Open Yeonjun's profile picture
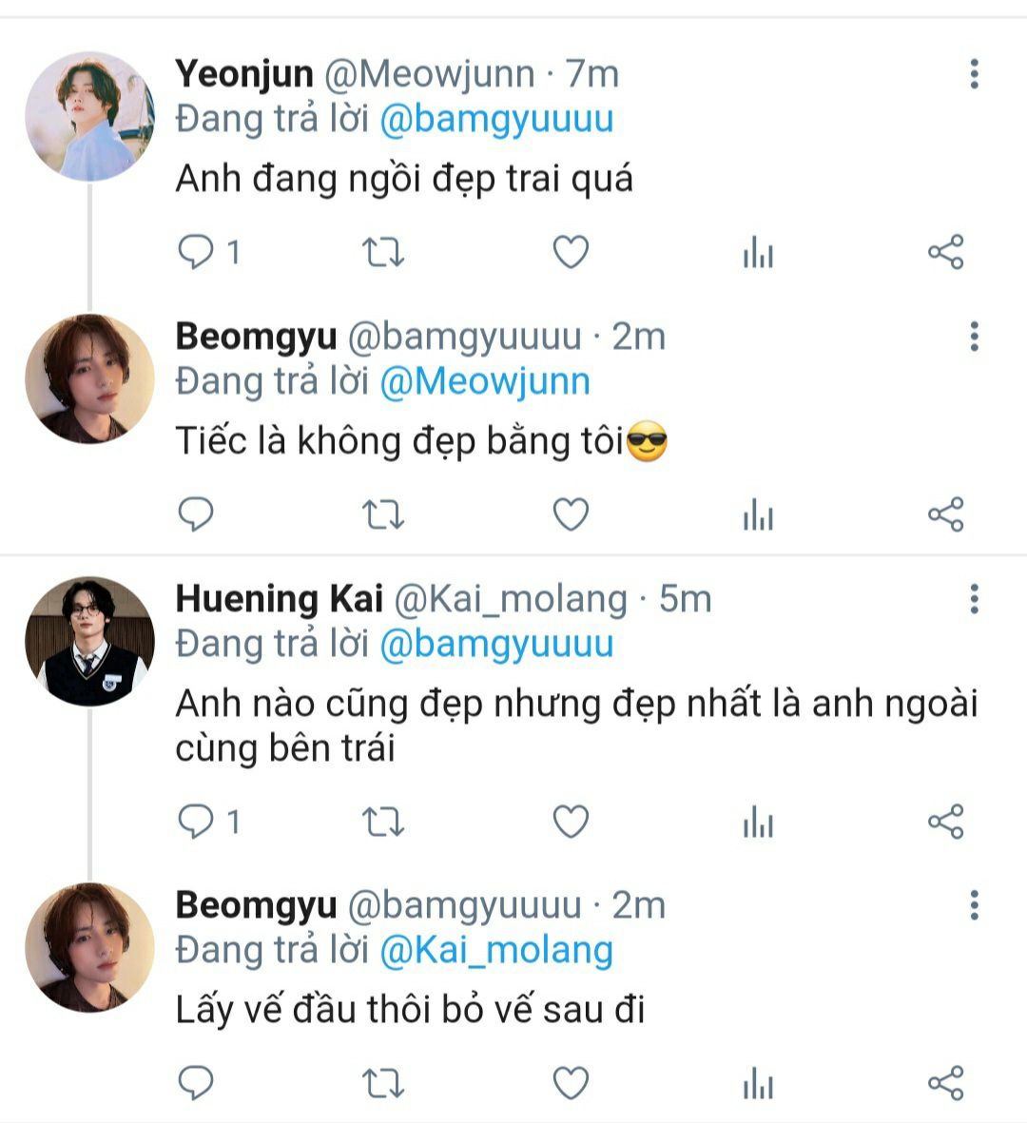This screenshot has height=1123, width=1027. point(89,116)
